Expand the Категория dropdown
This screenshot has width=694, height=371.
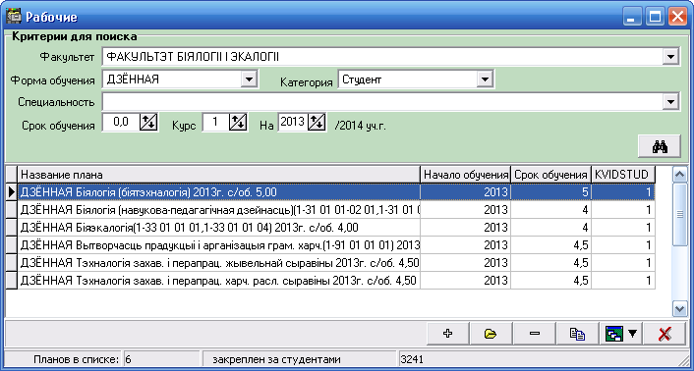[485, 79]
